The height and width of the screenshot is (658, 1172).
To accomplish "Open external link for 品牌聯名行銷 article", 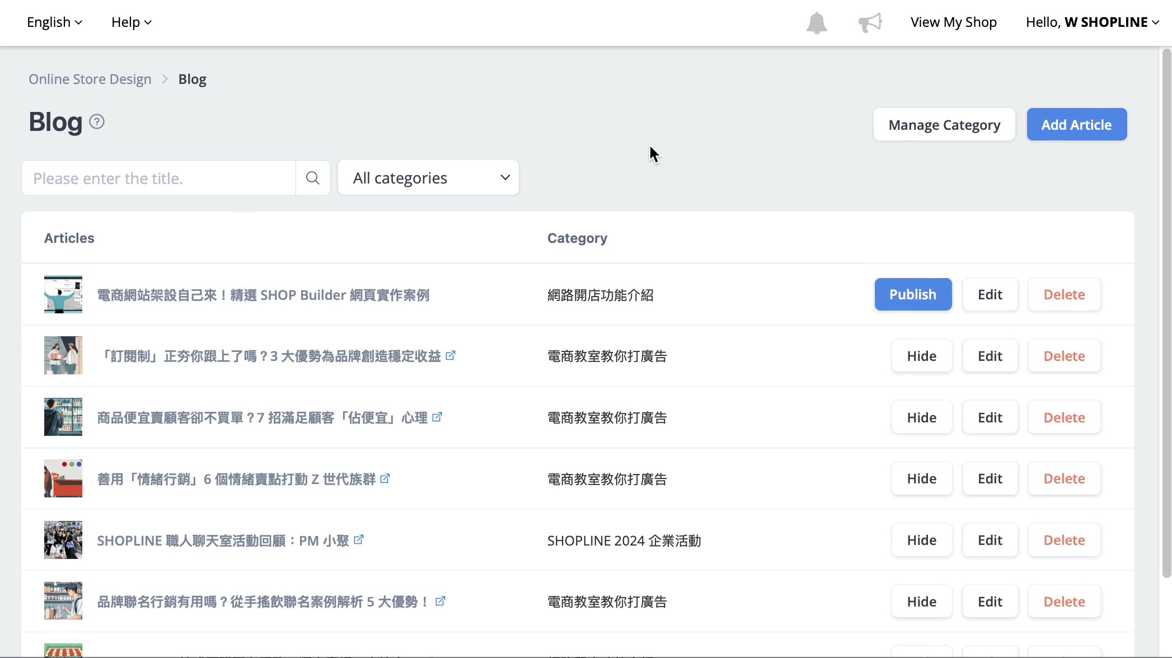I will [x=440, y=601].
